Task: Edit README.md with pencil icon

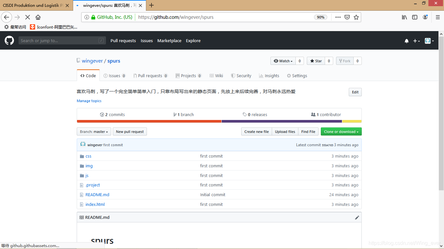Action: 357,218
